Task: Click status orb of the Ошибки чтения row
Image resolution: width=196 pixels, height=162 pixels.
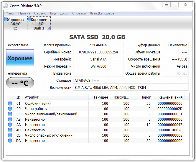Action: coord(10,103)
